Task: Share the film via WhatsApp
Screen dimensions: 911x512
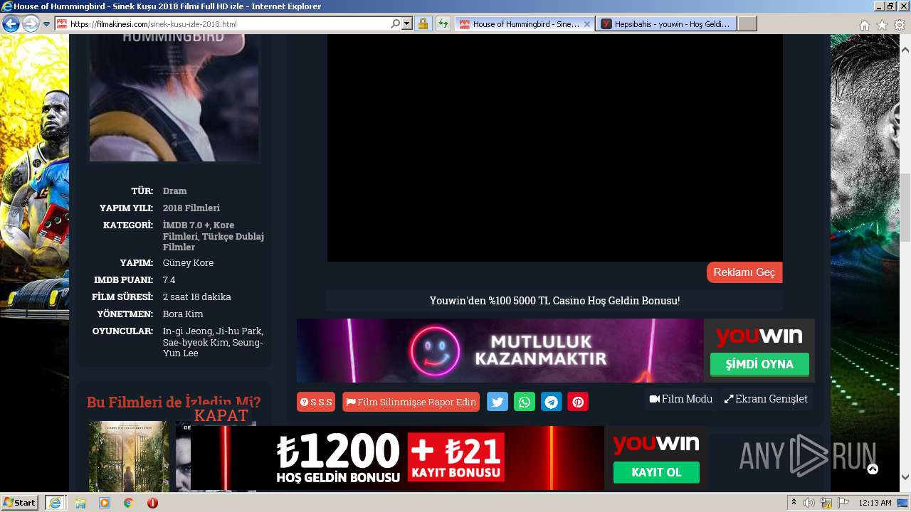Action: point(525,402)
